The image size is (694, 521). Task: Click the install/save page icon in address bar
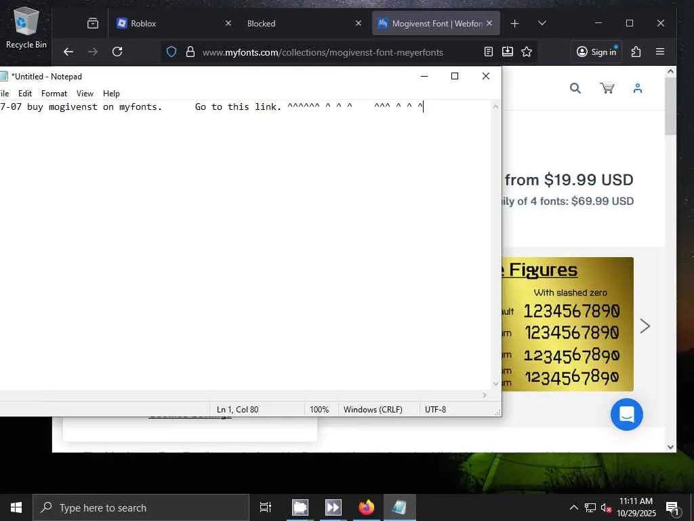tap(508, 52)
